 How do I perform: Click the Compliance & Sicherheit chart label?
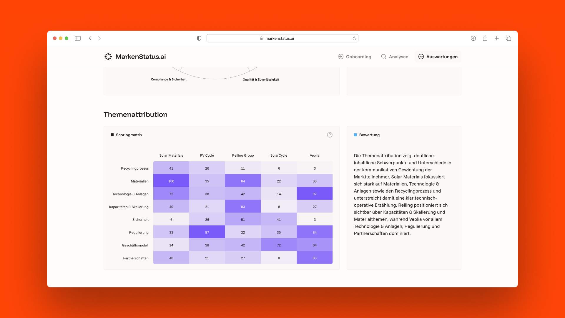pyautogui.click(x=169, y=79)
